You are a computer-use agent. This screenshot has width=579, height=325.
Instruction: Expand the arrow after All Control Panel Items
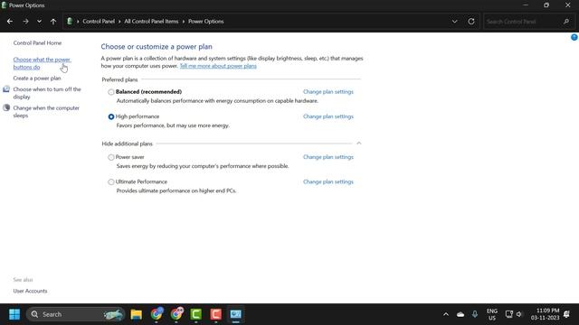[x=183, y=22]
